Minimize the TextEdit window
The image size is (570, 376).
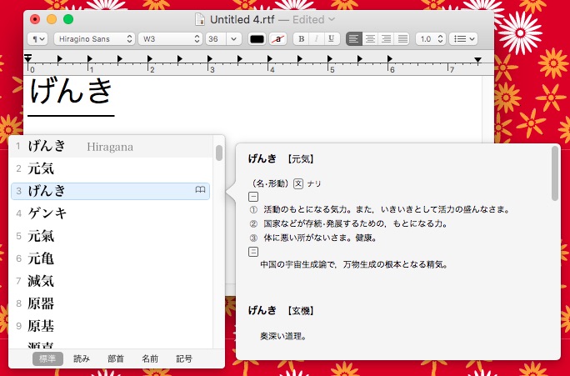tap(52, 19)
